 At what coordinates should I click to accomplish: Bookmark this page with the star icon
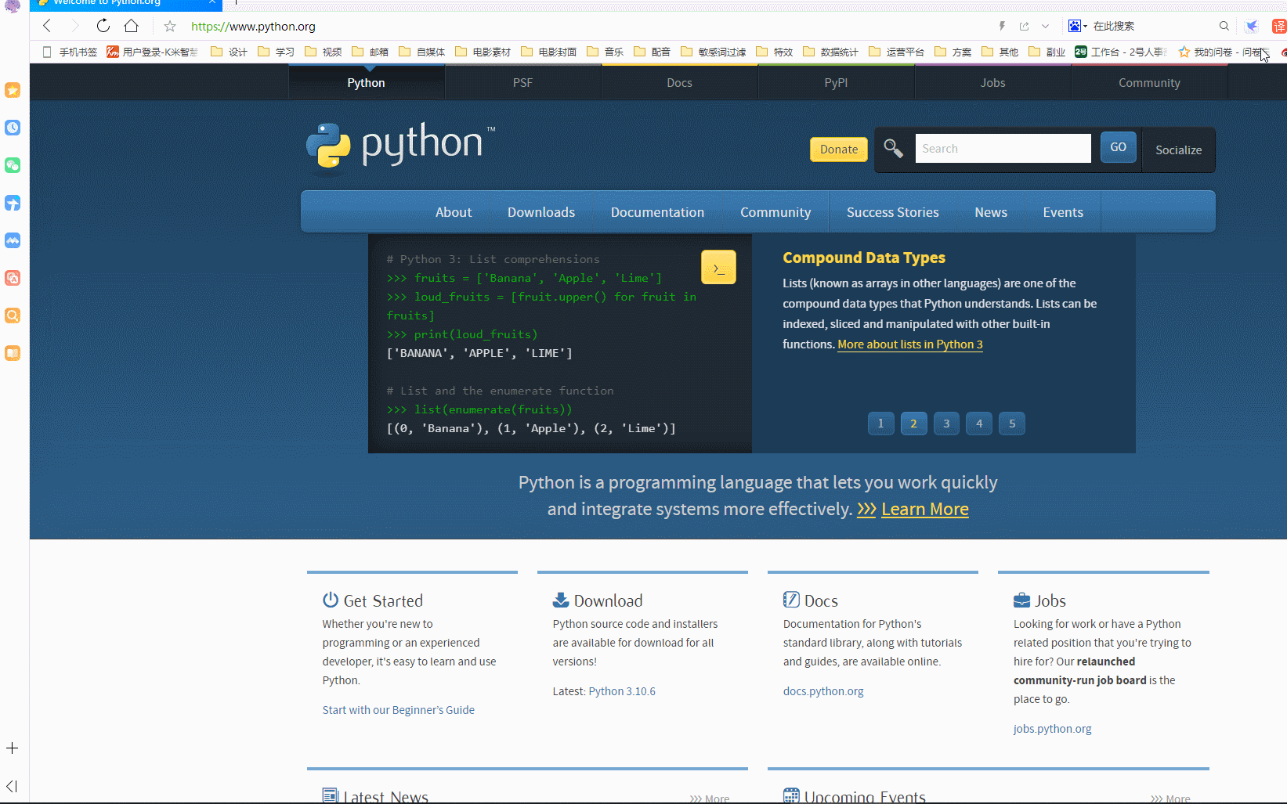pos(170,27)
